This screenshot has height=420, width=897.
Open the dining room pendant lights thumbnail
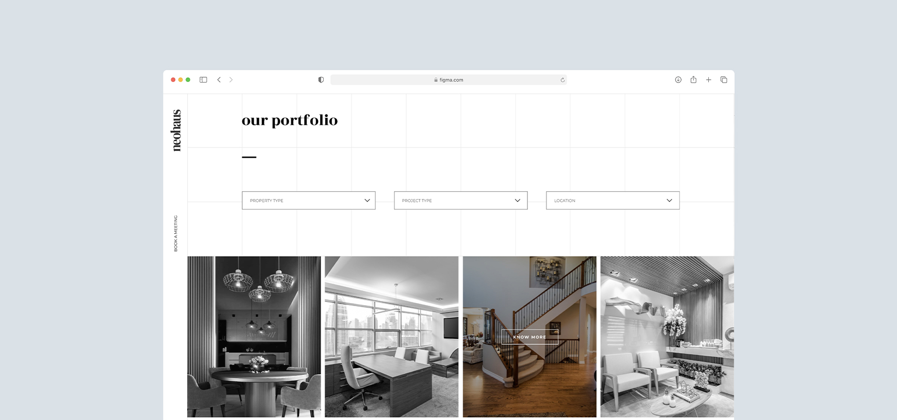tap(254, 337)
